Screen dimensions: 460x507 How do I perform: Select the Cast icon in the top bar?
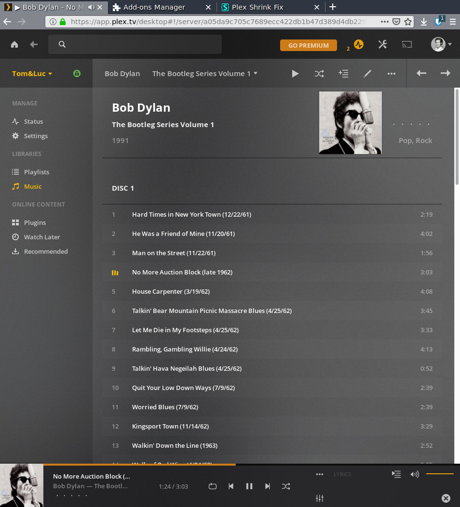[406, 44]
